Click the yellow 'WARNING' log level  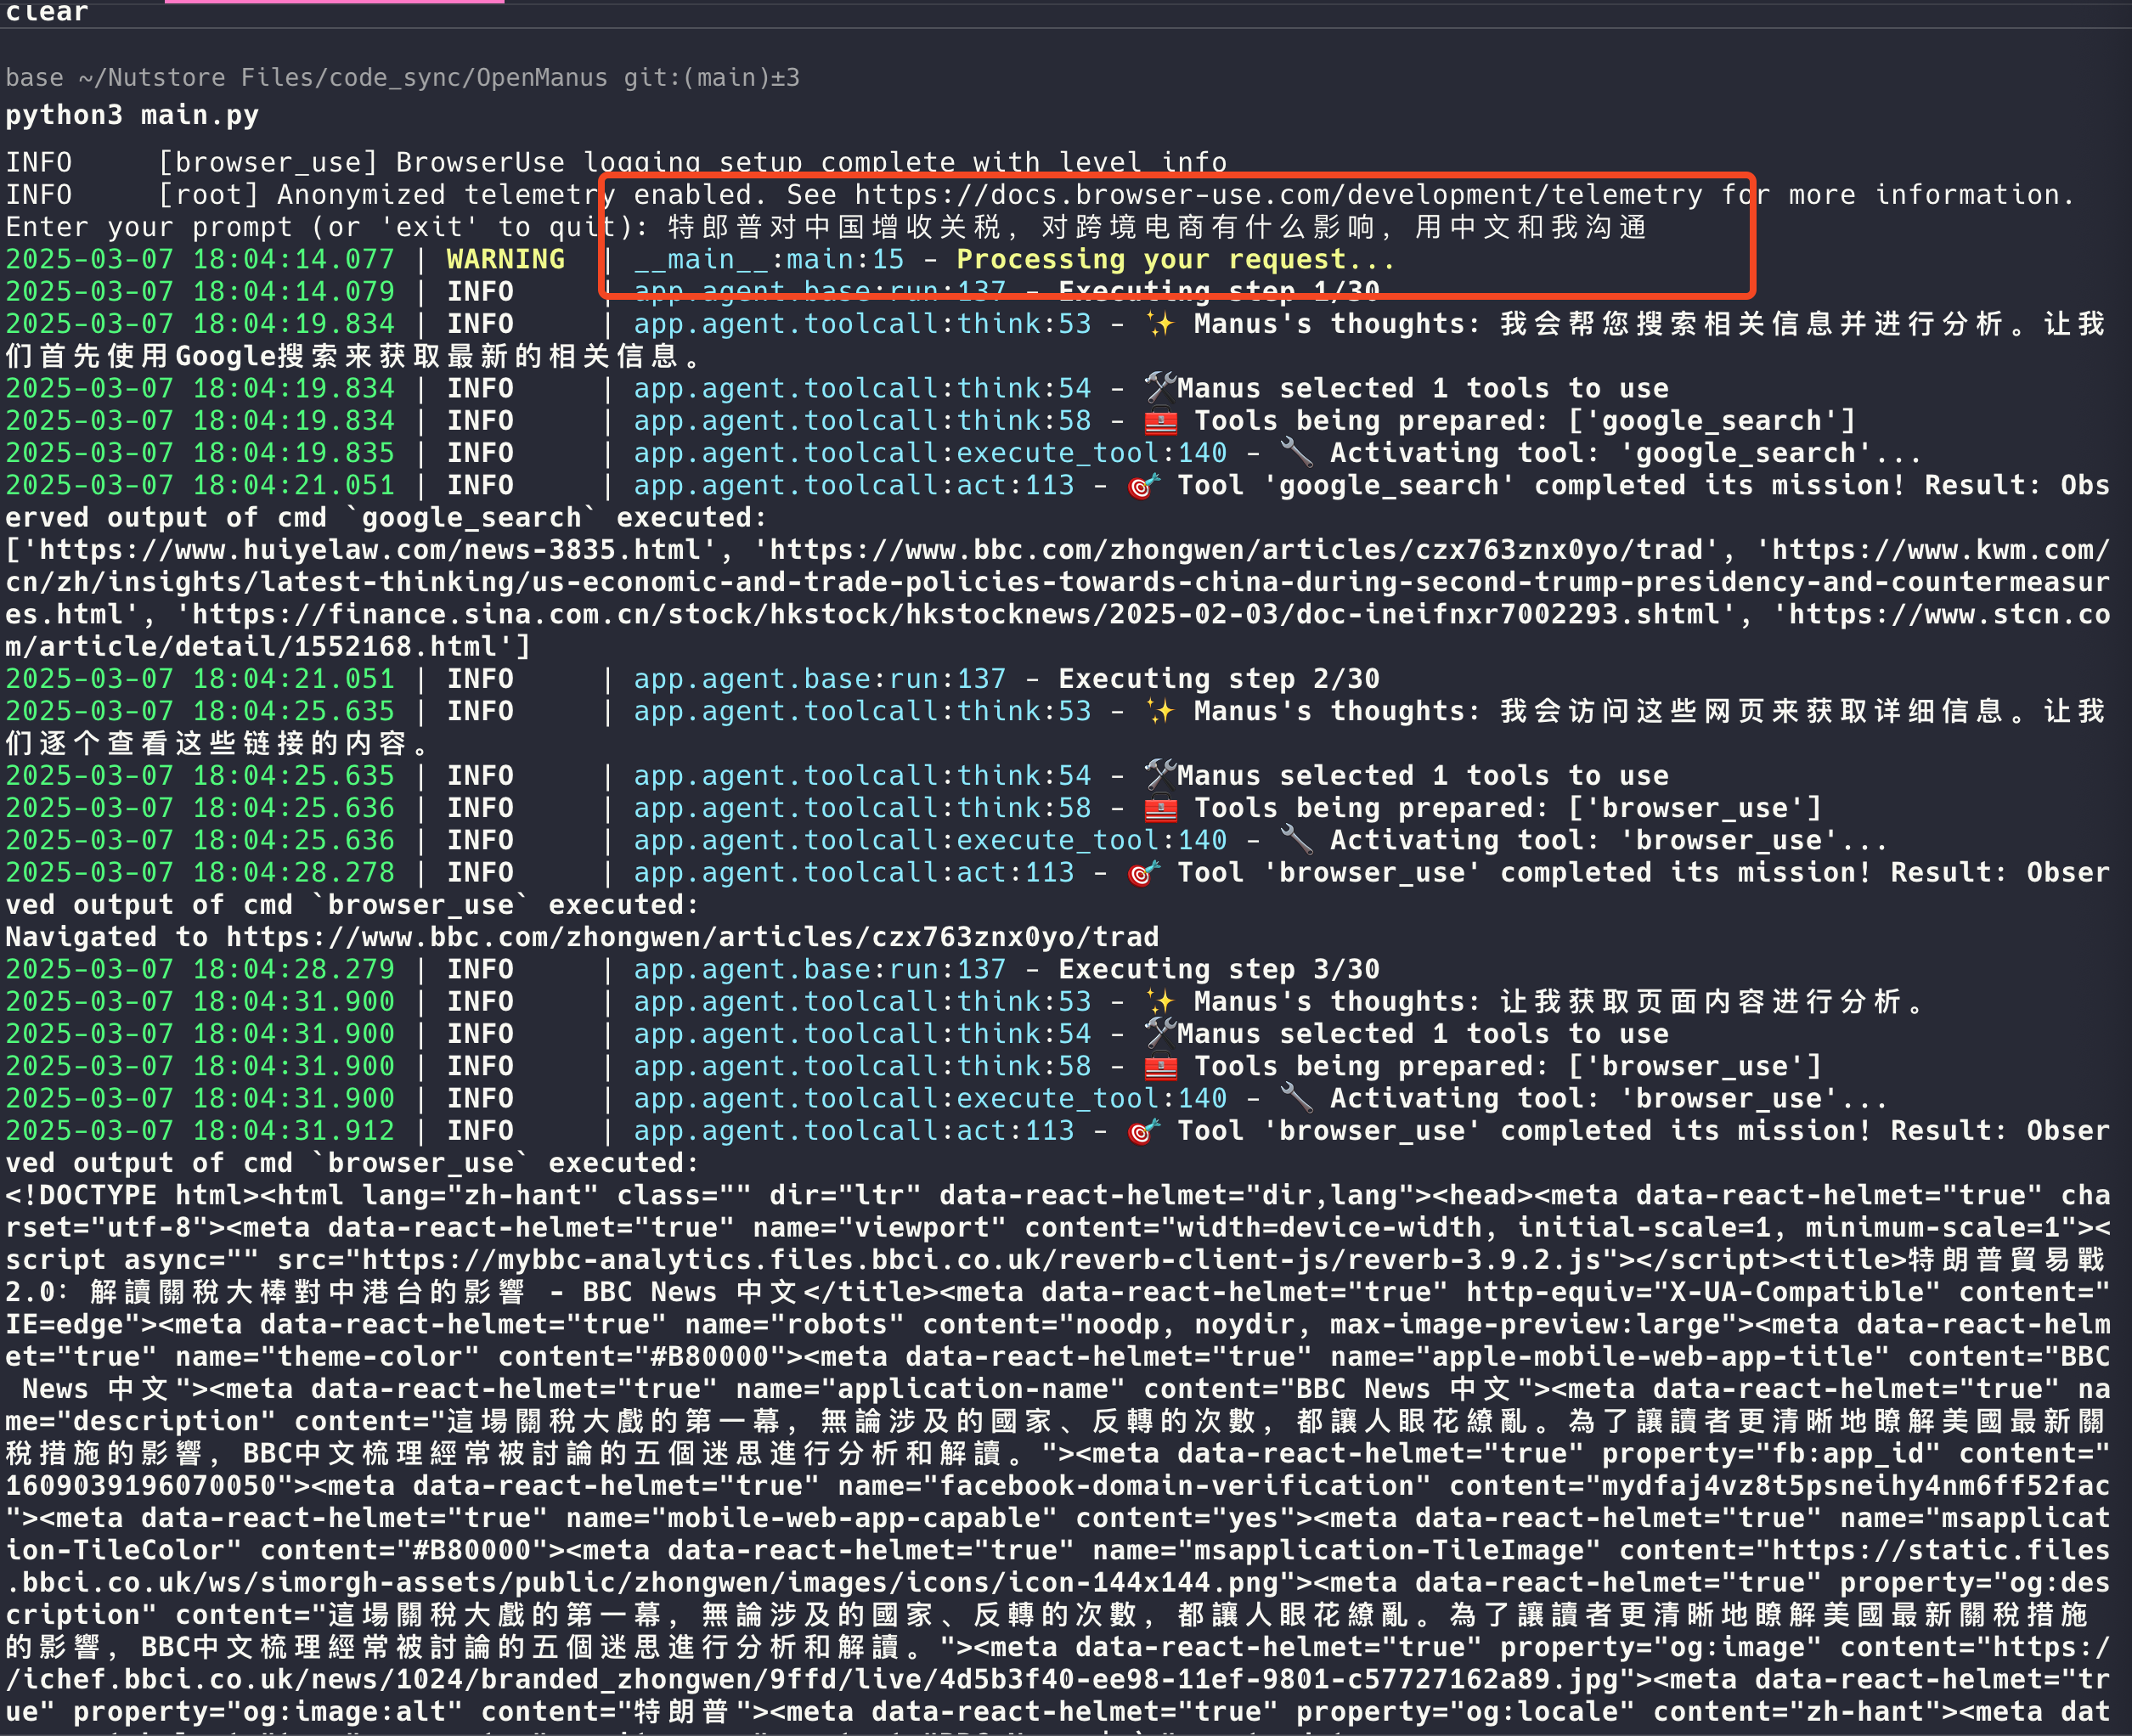[506, 259]
